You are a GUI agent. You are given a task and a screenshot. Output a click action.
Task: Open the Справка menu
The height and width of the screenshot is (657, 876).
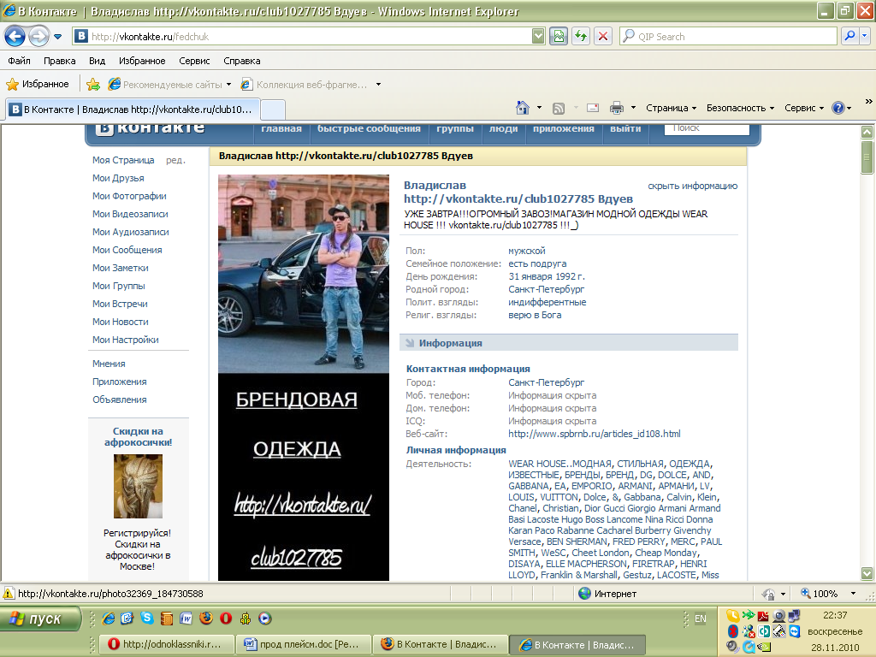(x=242, y=61)
